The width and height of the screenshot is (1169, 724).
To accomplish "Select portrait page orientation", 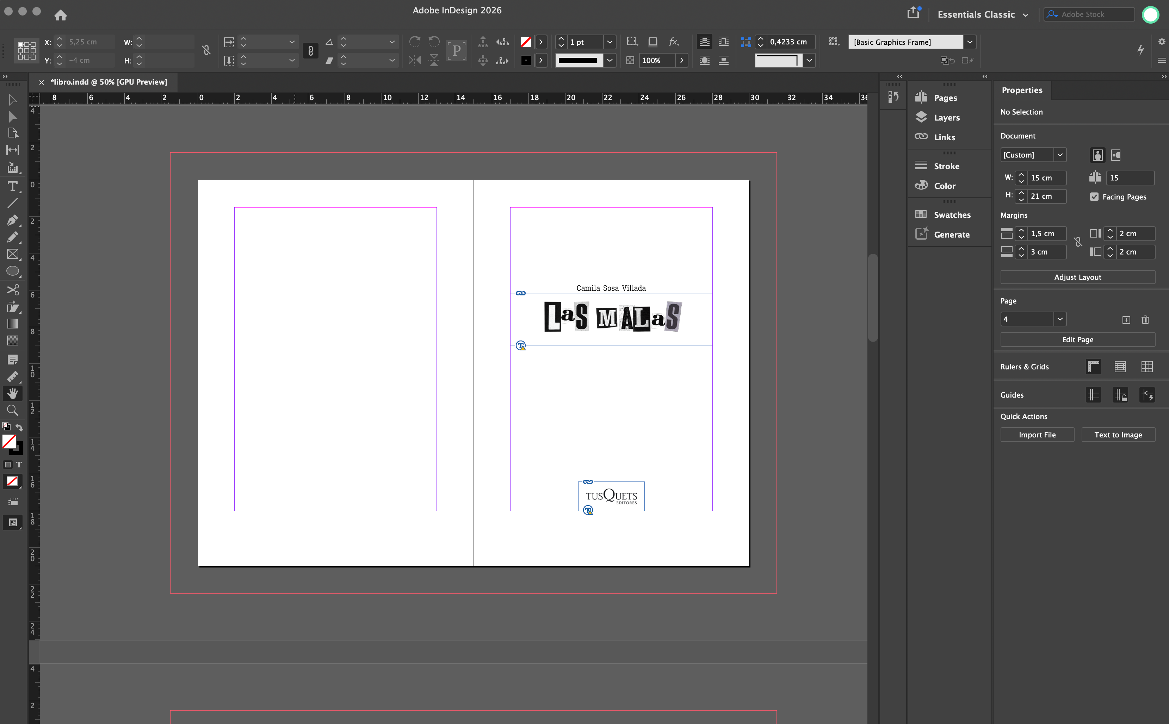I will pos(1098,155).
